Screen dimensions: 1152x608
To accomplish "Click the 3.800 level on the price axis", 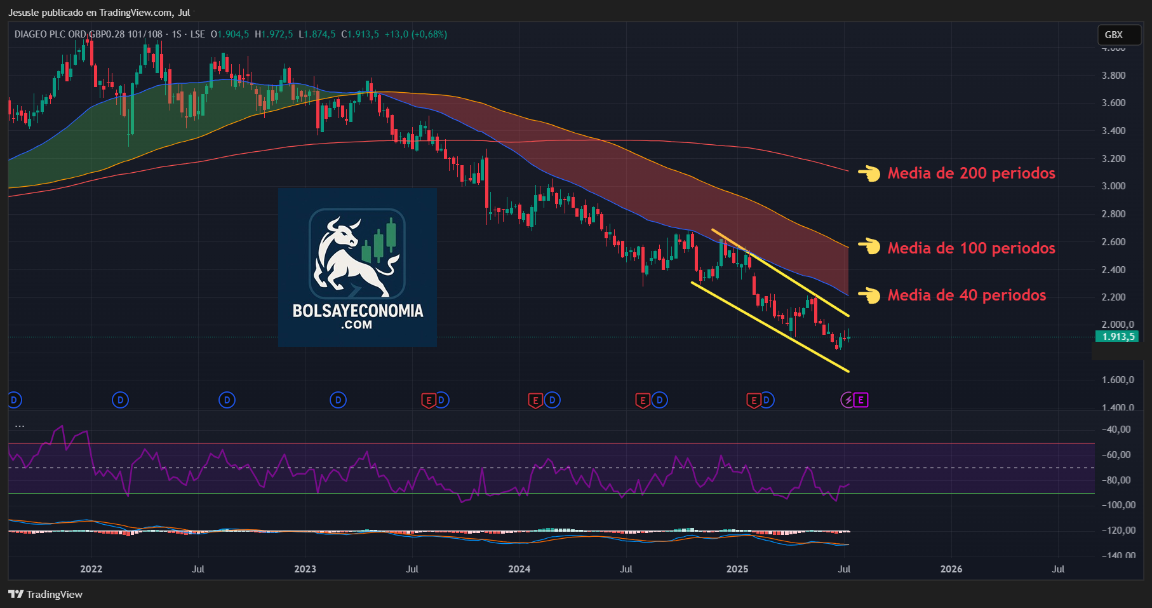I will point(1113,75).
